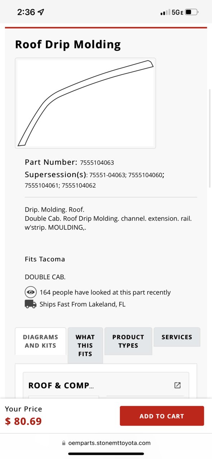
Task: Tap the oemparts.stonemtoyota.com address bar
Action: (106, 443)
